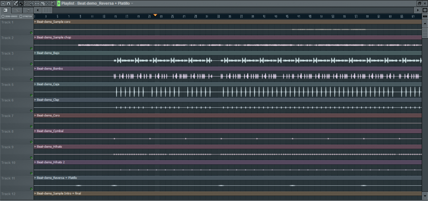The width and height of the screenshot is (428, 201).
Task: Open Beat-demo_Sample chop clip menu arrow
Action: (x=35, y=37)
